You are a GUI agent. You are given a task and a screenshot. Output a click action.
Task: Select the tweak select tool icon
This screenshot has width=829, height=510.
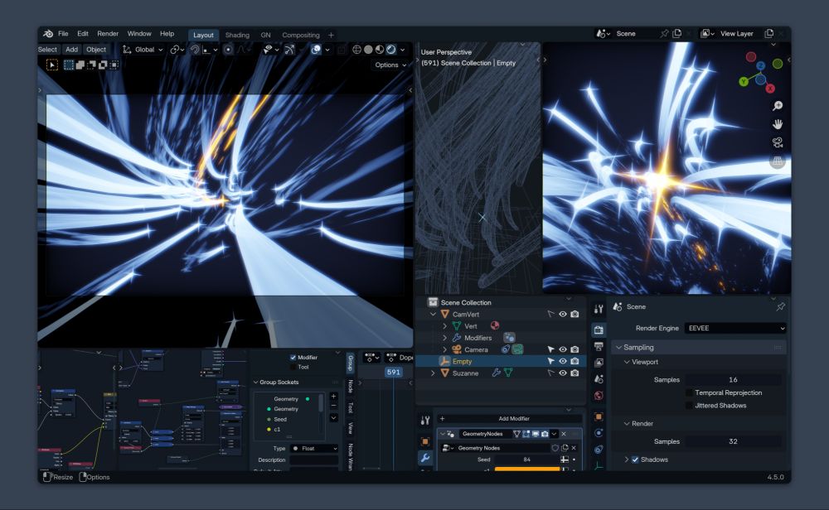51,65
